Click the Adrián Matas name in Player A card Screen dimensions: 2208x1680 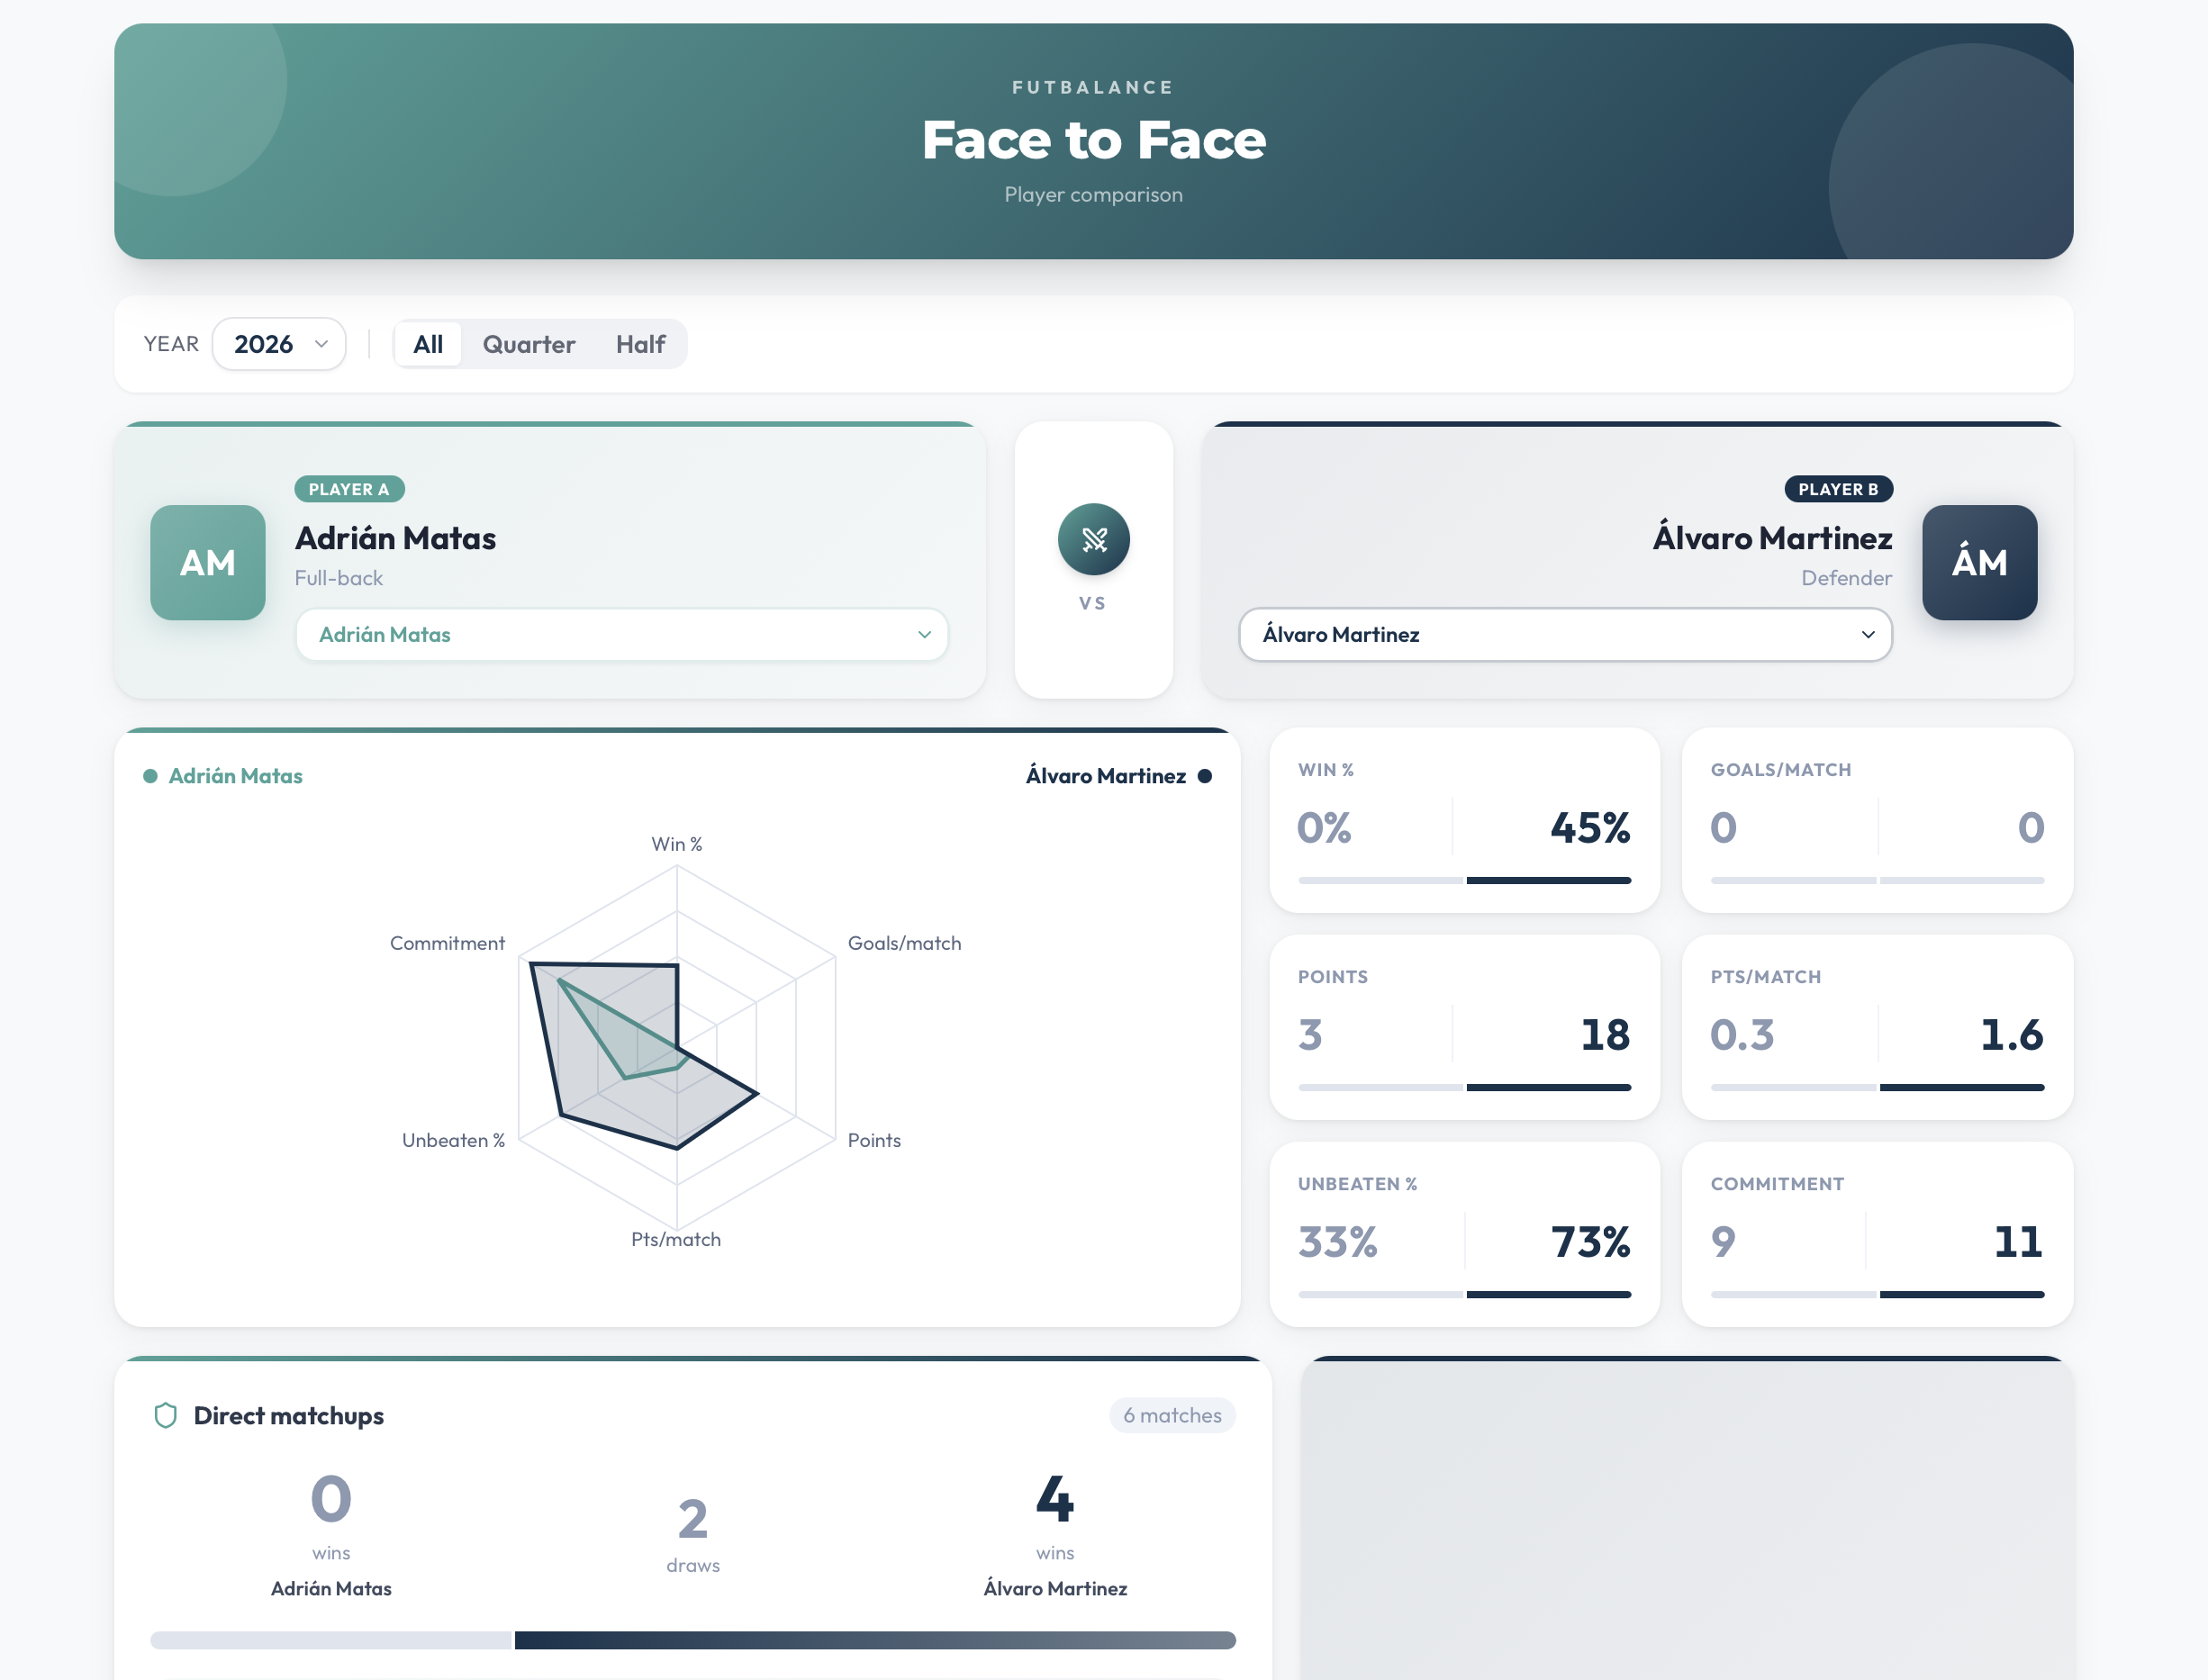[395, 538]
